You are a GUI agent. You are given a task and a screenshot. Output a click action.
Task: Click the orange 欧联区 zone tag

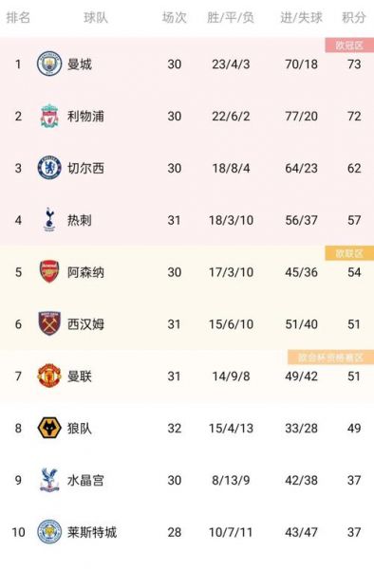(x=349, y=253)
